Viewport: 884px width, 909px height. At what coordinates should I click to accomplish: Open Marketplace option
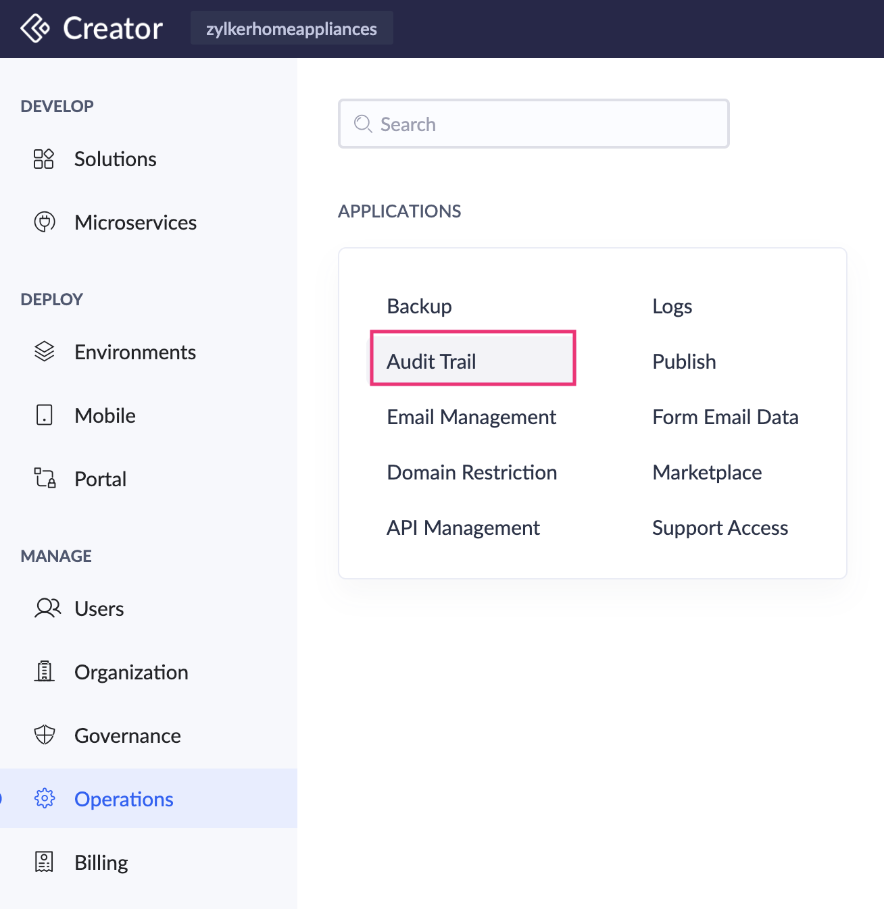[x=707, y=473]
